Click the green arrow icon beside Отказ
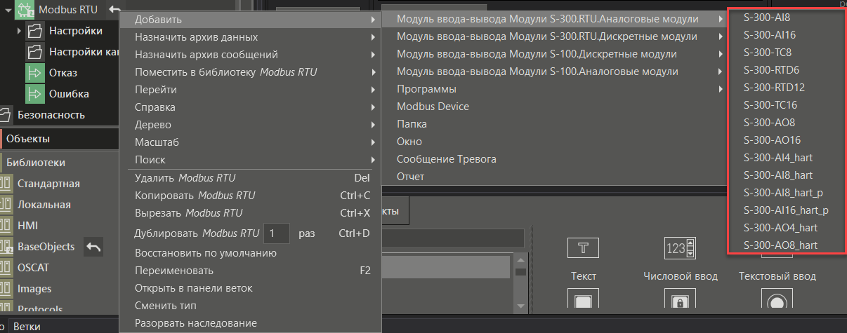Screen dimensions: 847x333 (x=35, y=73)
